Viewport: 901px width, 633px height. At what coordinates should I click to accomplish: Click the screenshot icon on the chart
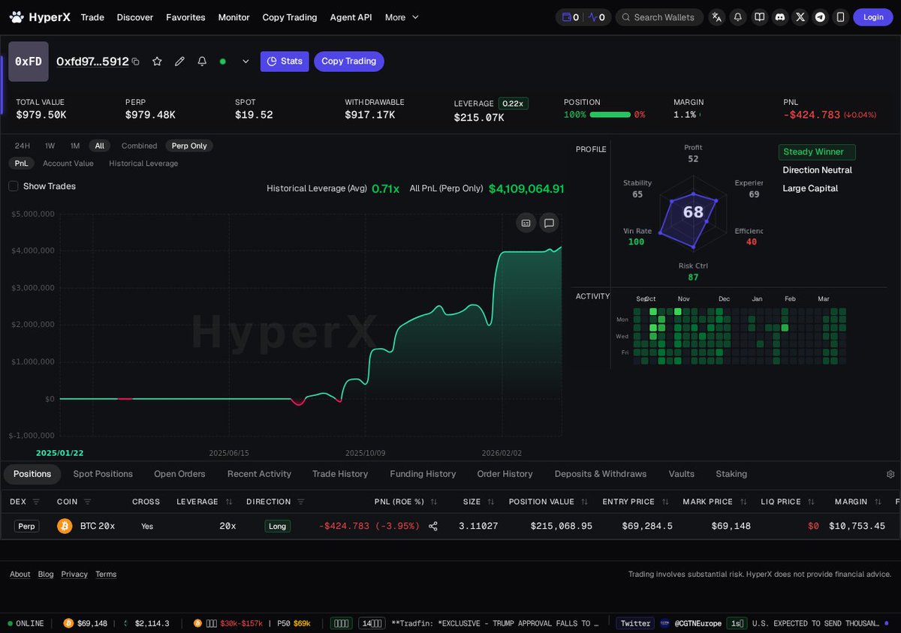(526, 223)
